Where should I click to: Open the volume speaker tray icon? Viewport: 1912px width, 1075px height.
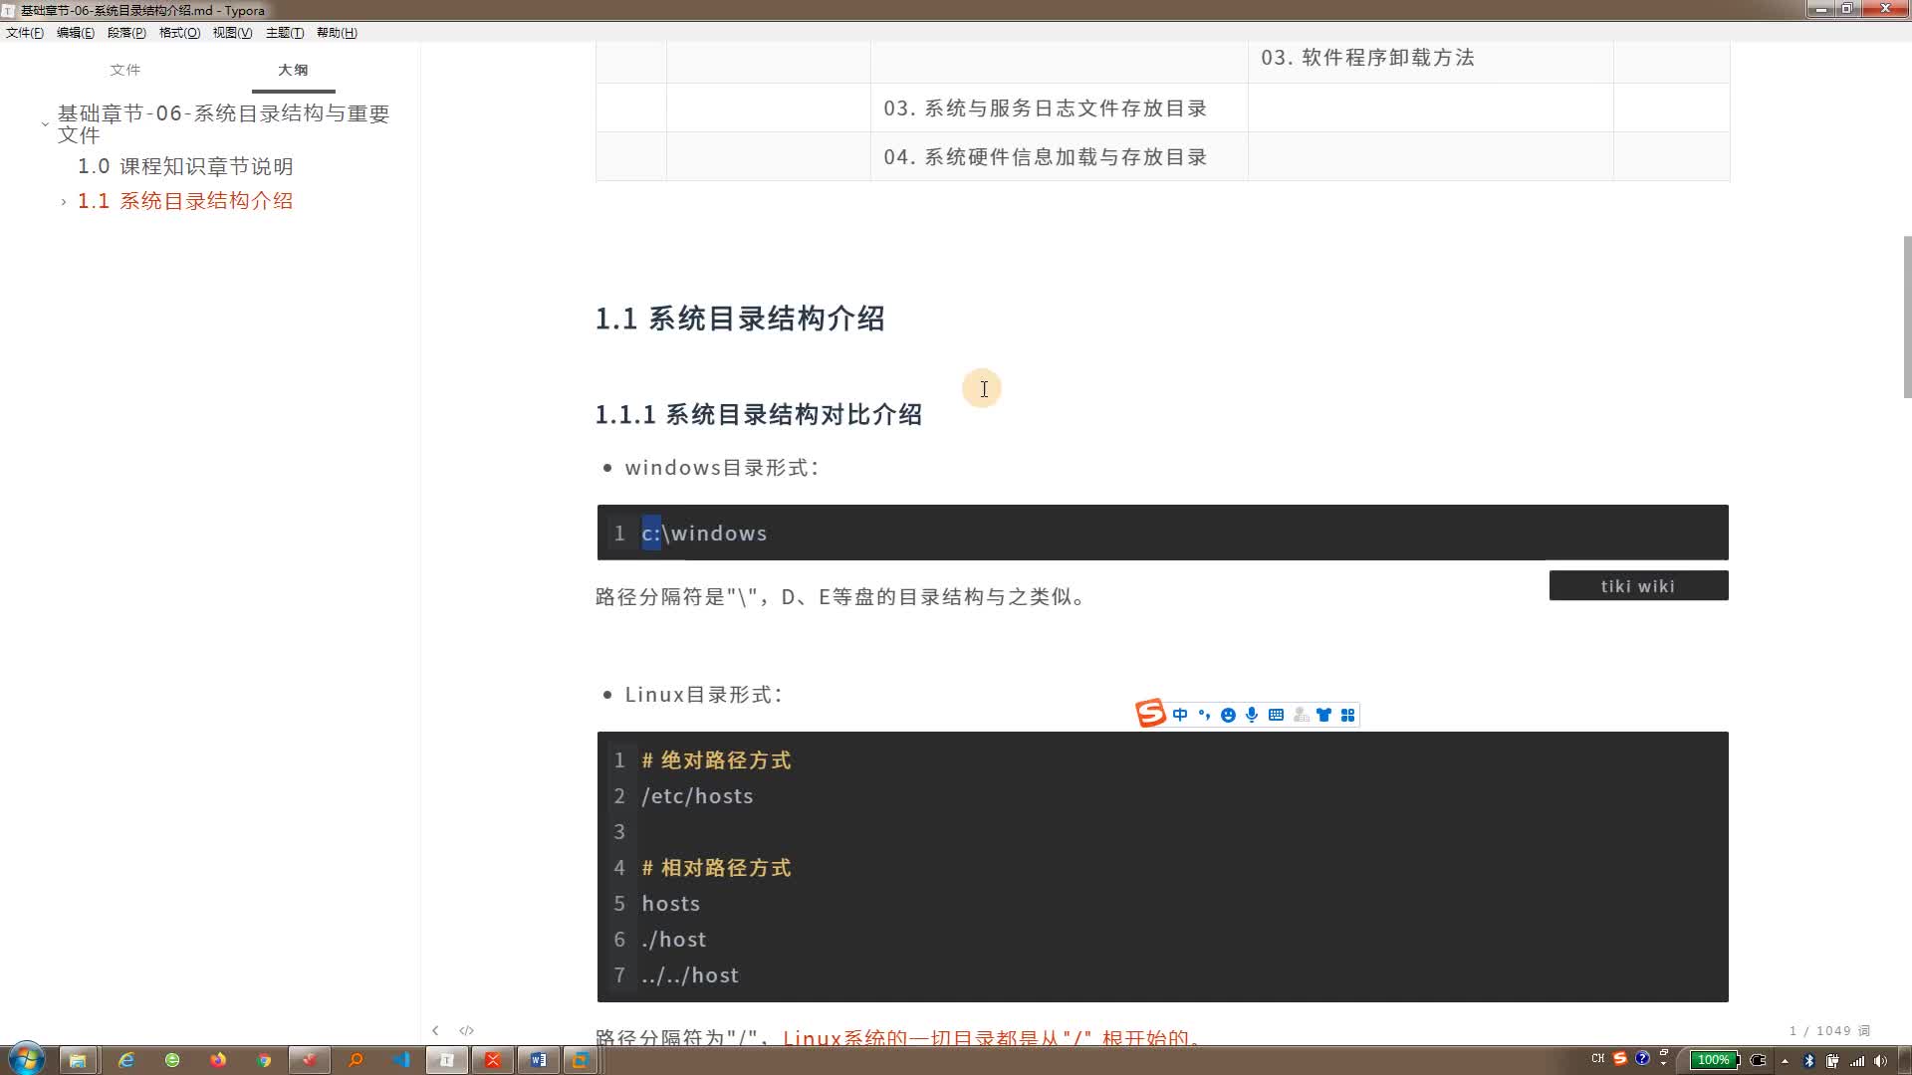point(1880,1061)
